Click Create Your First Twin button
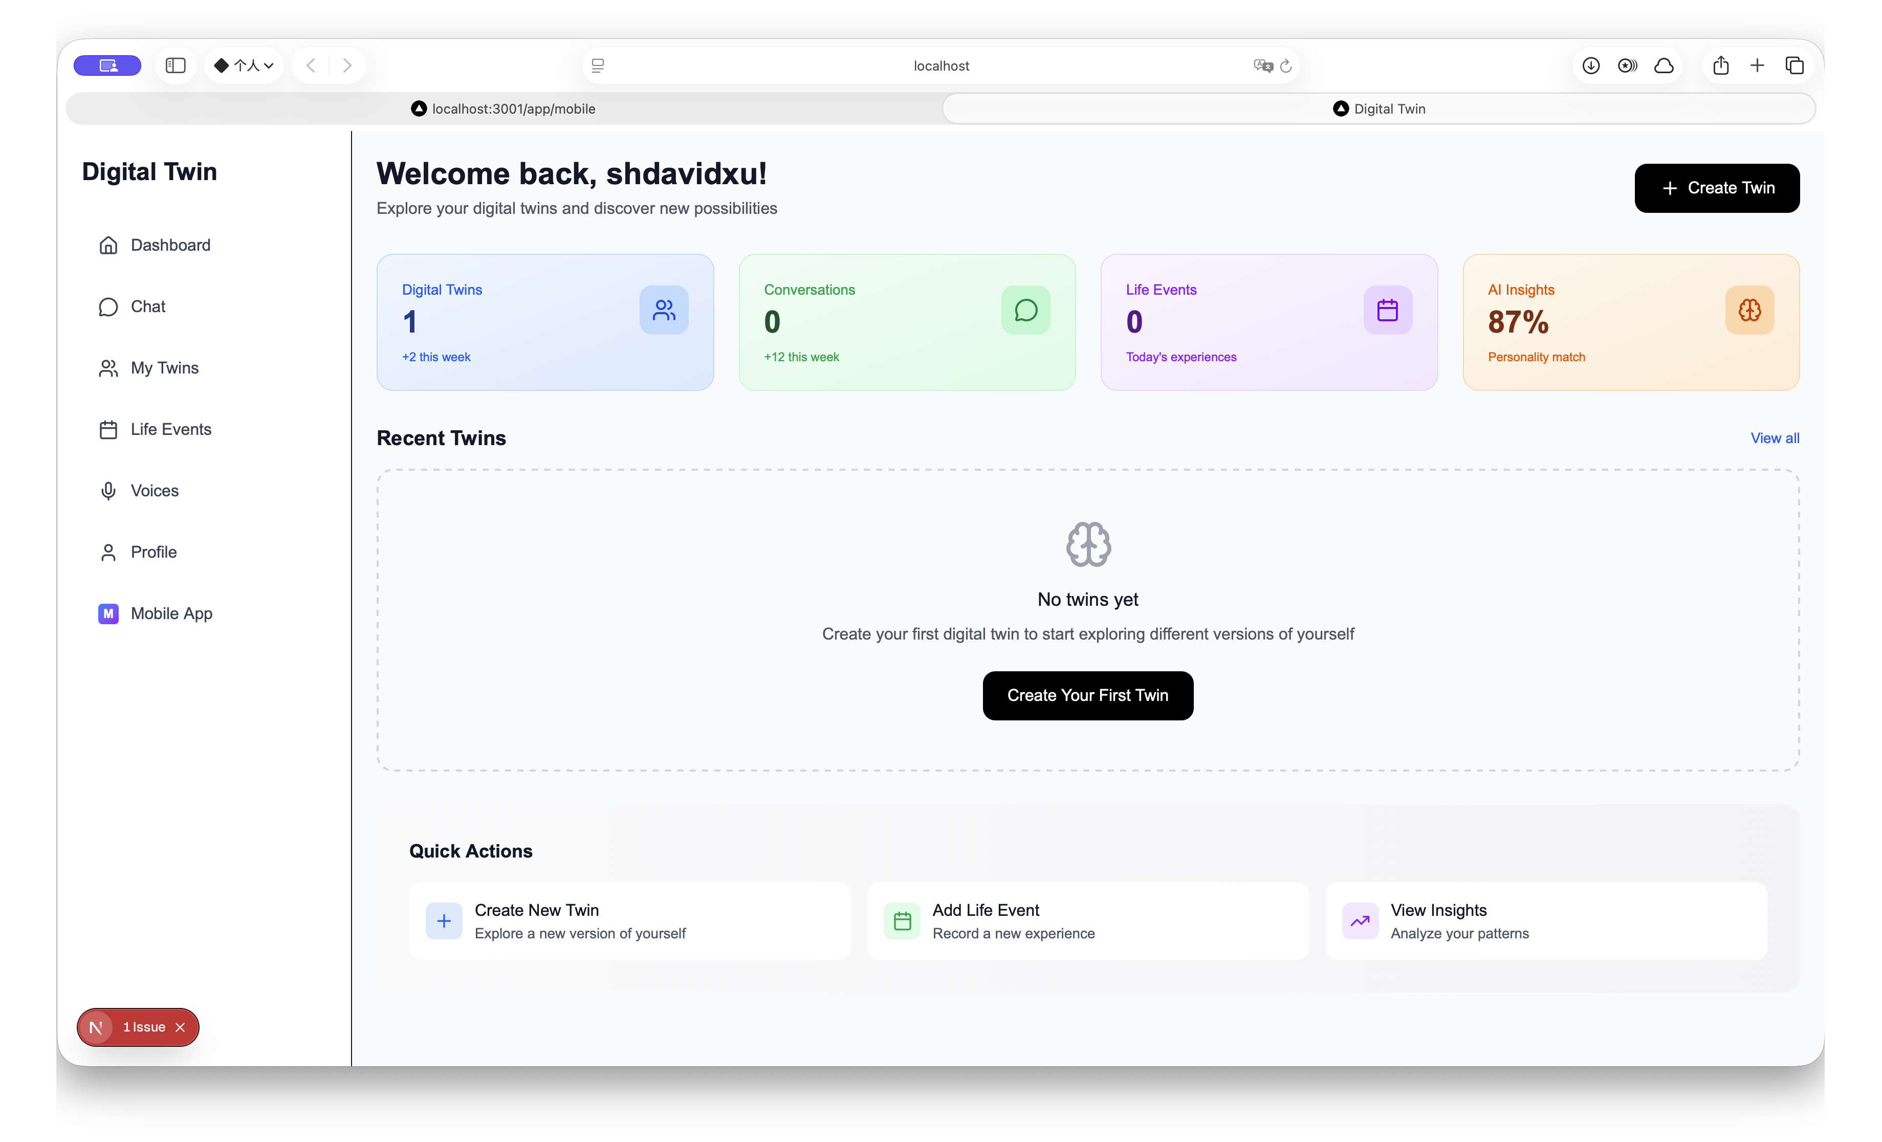Image resolution: width=1882 pixels, height=1142 pixels. pyautogui.click(x=1087, y=696)
